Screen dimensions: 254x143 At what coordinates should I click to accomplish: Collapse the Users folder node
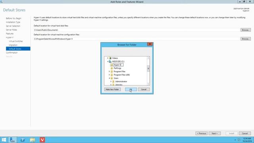tap(110, 78)
